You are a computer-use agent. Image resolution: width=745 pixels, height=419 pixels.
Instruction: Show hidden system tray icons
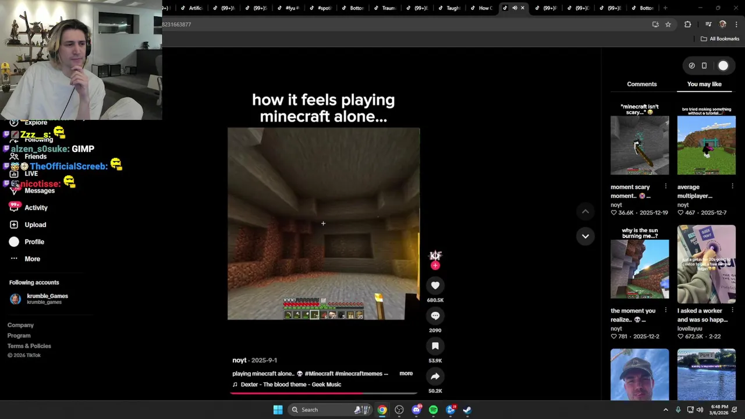(666, 410)
